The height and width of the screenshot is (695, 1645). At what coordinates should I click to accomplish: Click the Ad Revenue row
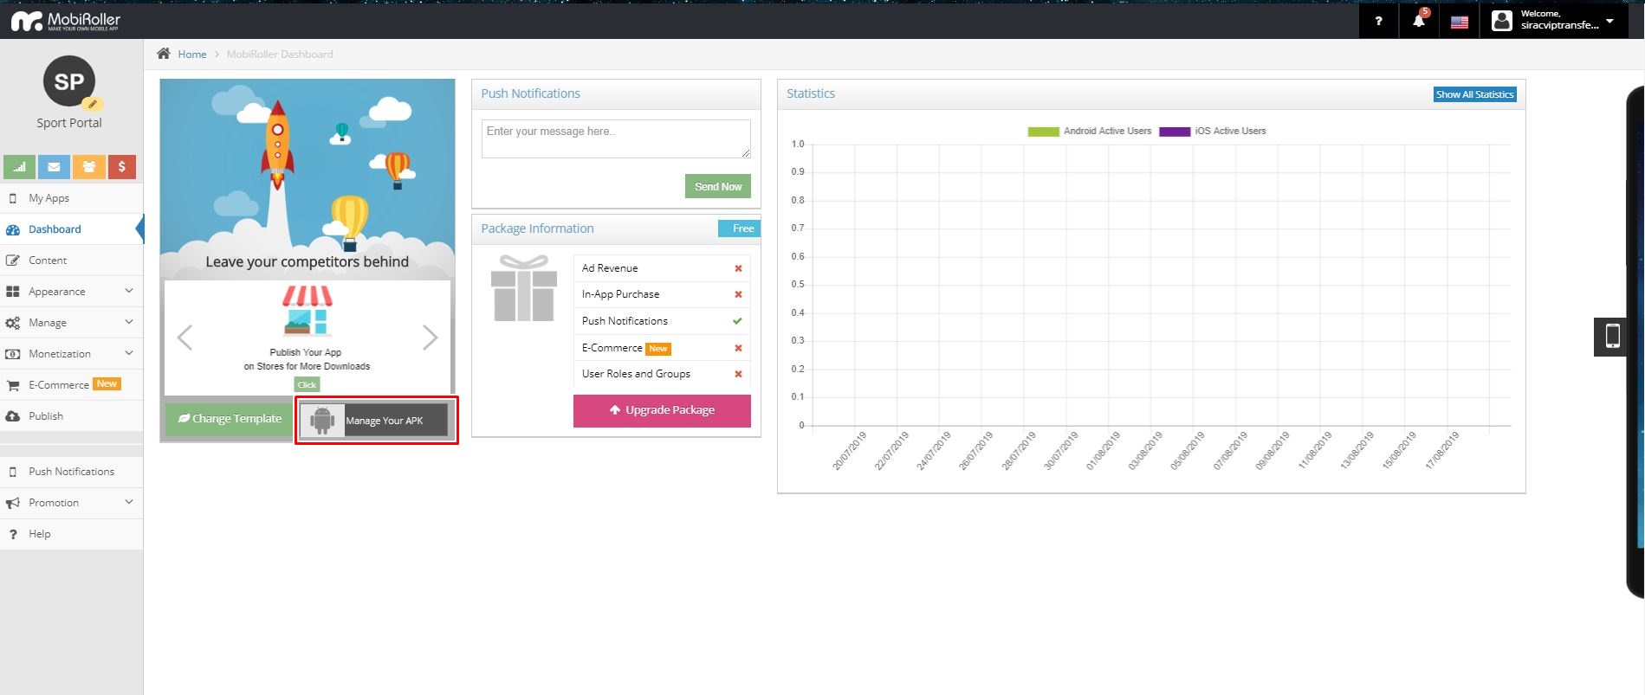[x=662, y=268]
